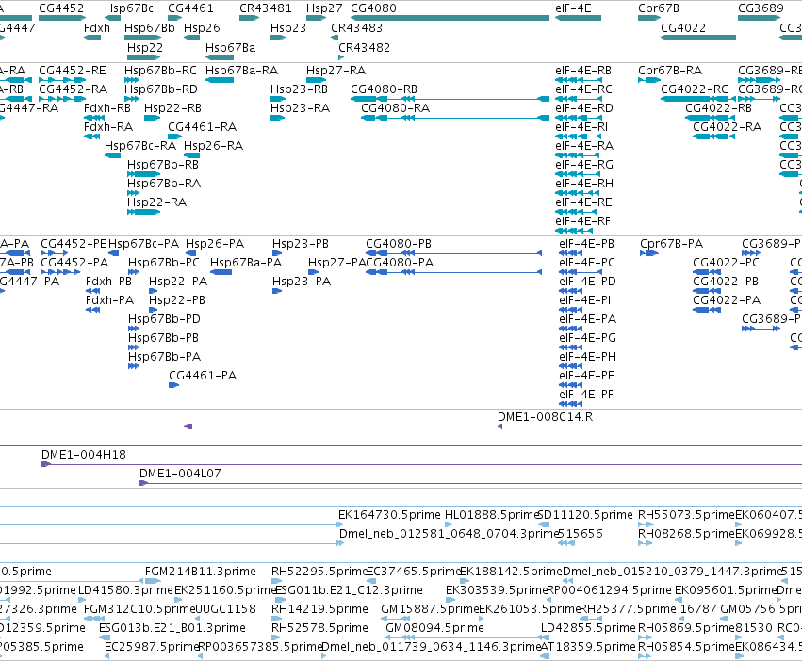
Task: Click the Hsp22 gene label
Action: [x=145, y=47]
